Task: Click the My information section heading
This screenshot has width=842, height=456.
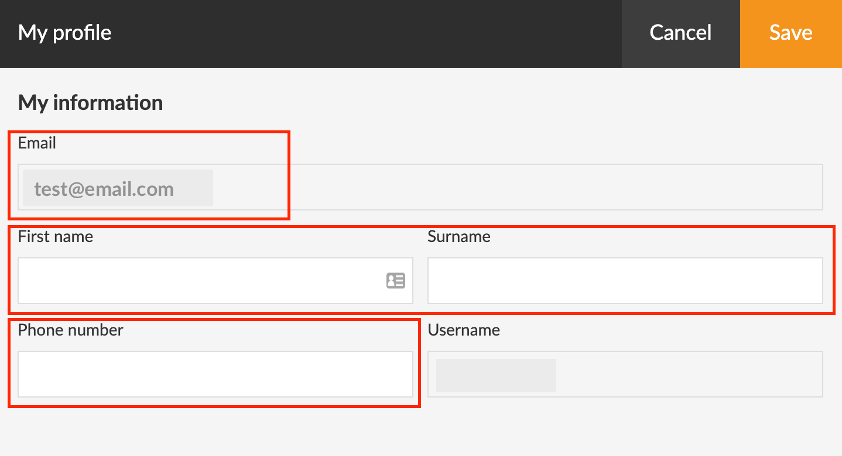Action: 91,102
